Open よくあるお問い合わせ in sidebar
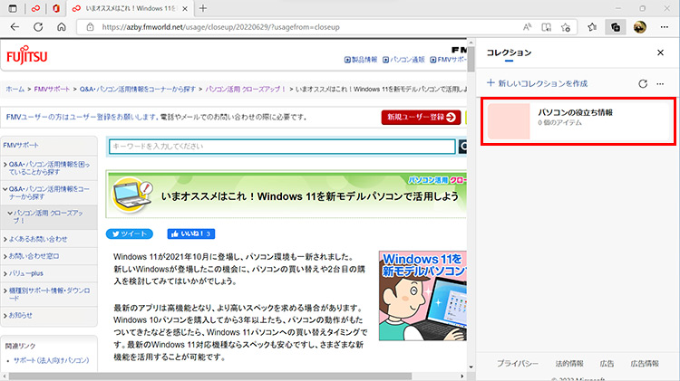 (40, 239)
